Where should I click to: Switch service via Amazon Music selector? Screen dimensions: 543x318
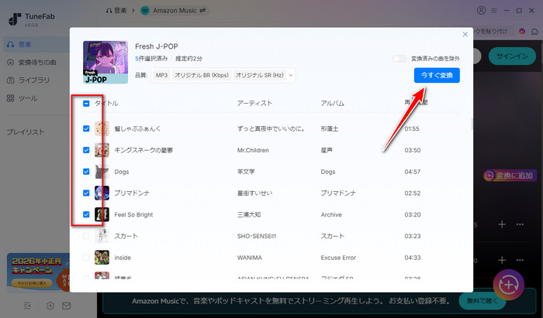click(175, 11)
